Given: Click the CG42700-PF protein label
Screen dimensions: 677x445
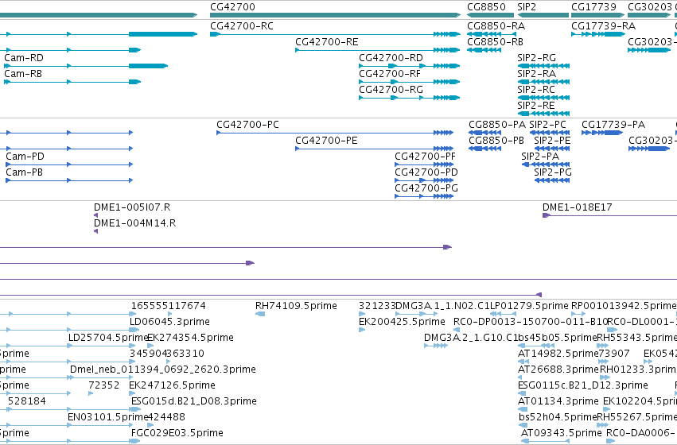Looking at the screenshot, I should pyautogui.click(x=426, y=157).
